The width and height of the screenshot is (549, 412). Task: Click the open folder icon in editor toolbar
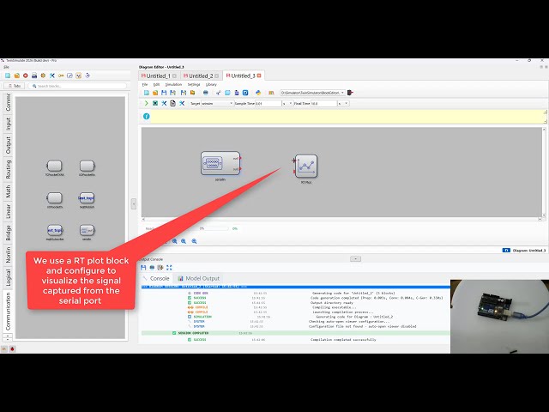(155, 93)
